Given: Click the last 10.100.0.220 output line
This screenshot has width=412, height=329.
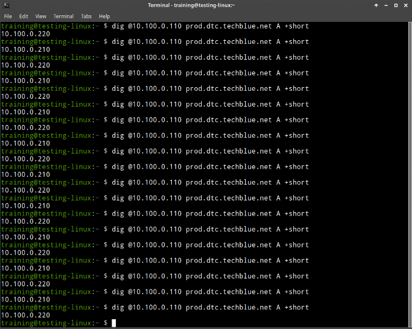Looking at the screenshot, I should pos(26,315).
